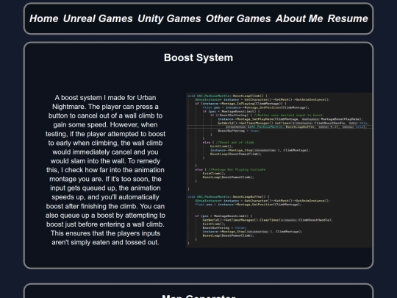View the Resume page
Viewport: 397px width, 298px height.
[348, 18]
